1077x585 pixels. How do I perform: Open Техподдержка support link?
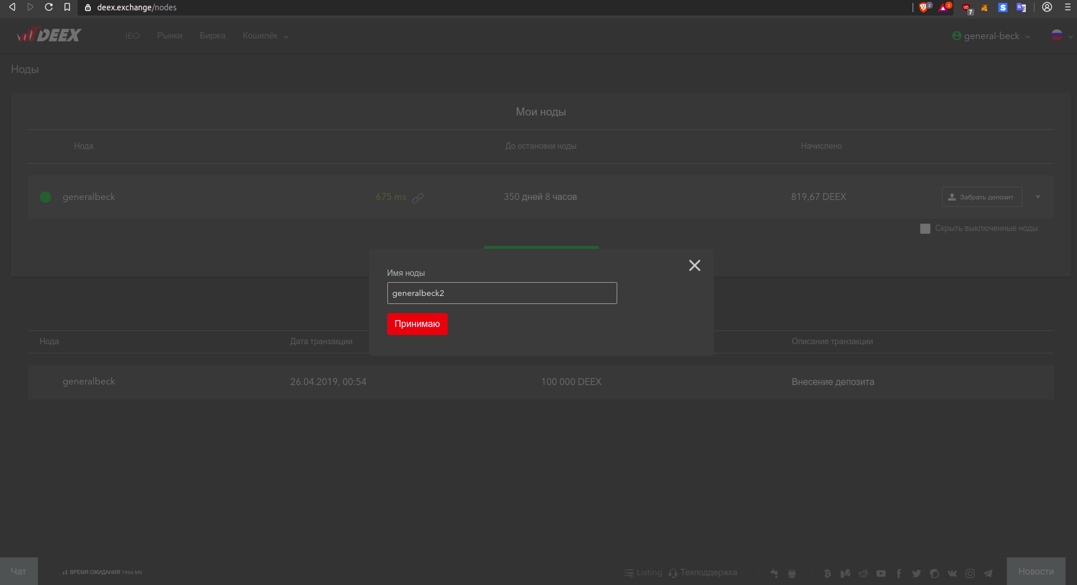pyautogui.click(x=702, y=573)
